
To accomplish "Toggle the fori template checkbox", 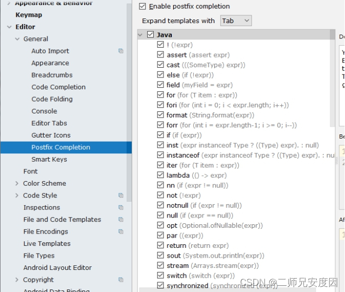I will tap(160, 105).
